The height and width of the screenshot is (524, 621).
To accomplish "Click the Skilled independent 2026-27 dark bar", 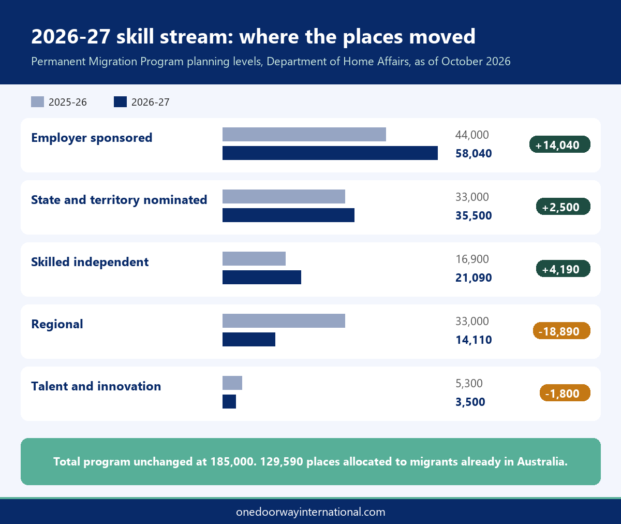I will pos(262,278).
